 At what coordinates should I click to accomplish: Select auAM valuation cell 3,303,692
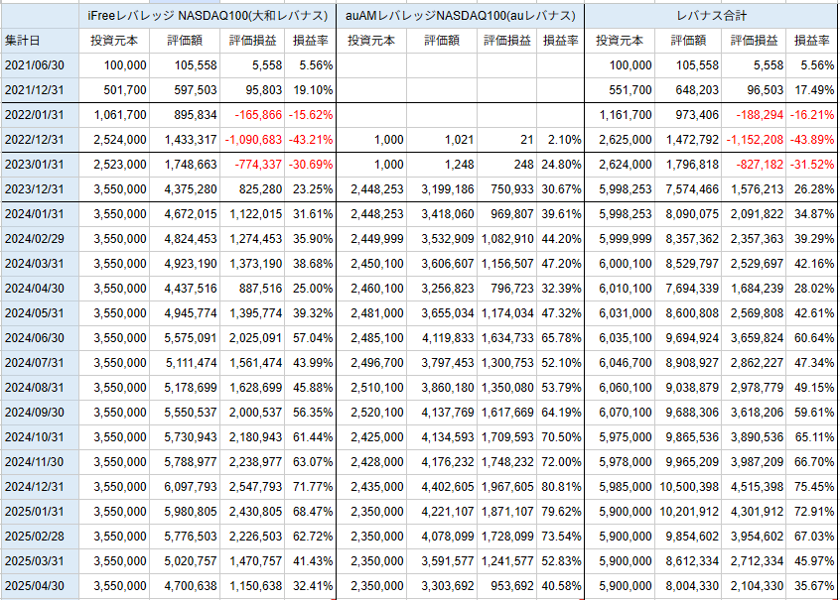tap(442, 586)
